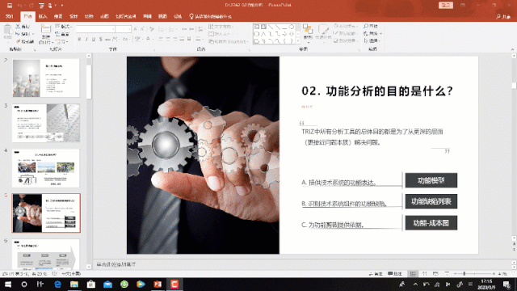The image size is (517, 291).
Task: Increase font size with the larger A
Action: pos(136,29)
